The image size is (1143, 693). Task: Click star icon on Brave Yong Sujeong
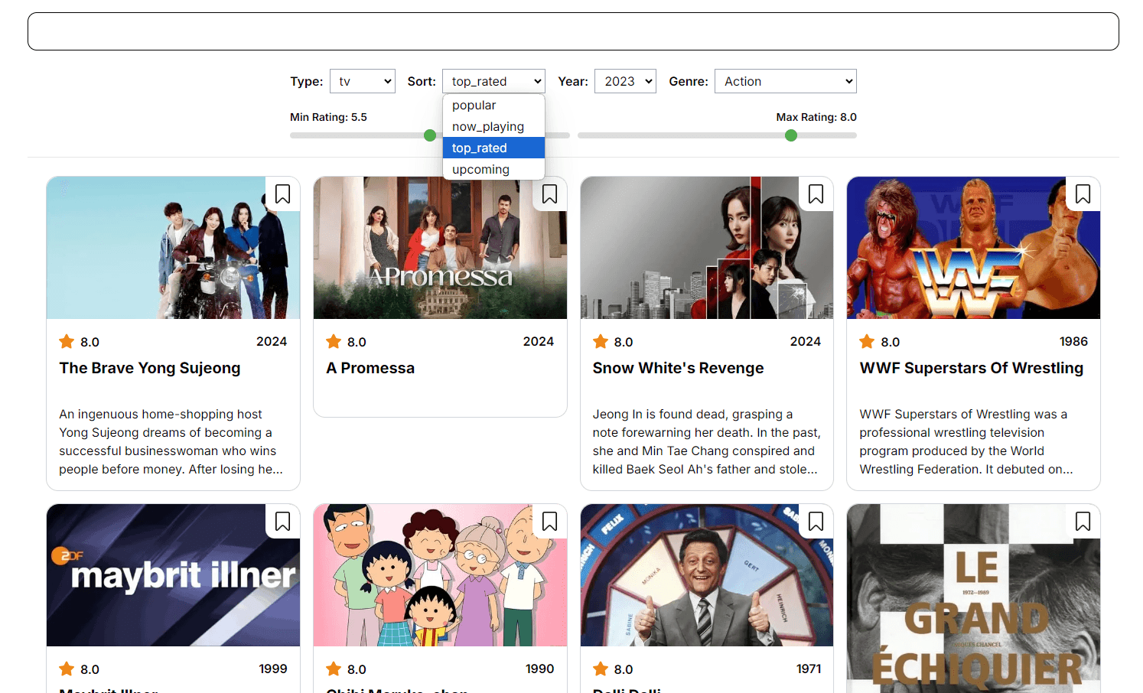click(67, 341)
